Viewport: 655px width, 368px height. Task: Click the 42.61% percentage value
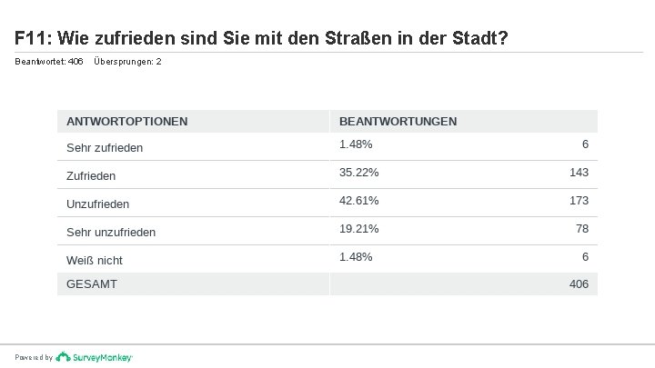tap(358, 201)
